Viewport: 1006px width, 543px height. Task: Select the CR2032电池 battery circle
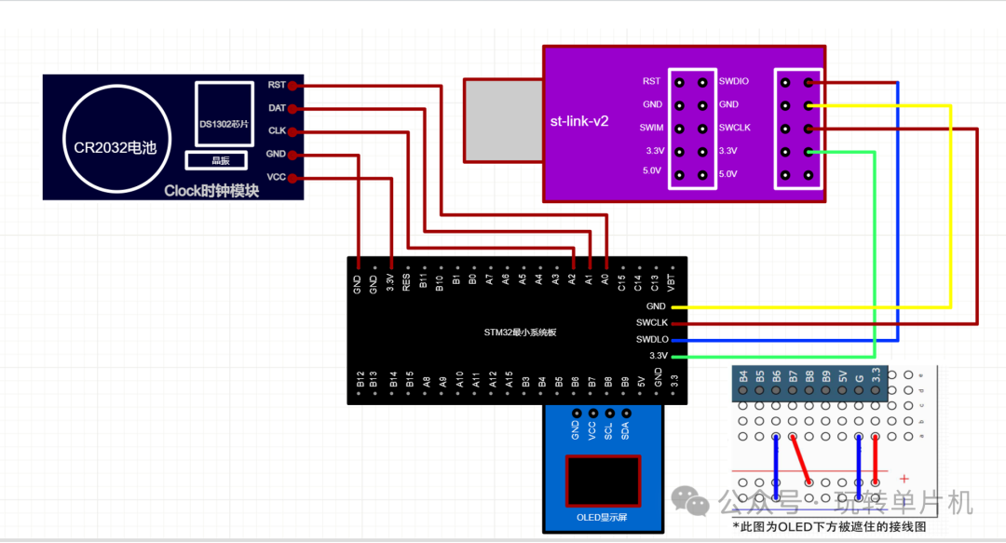116,139
